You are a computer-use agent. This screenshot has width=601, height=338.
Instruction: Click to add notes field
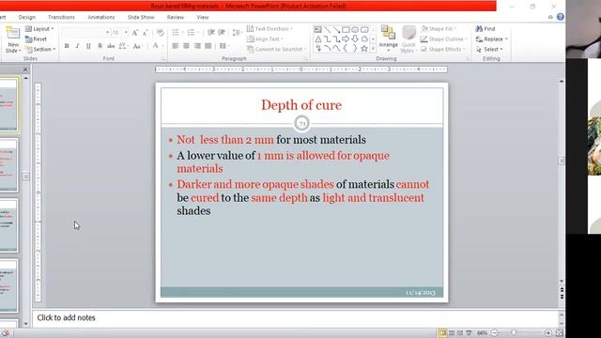coord(295,317)
